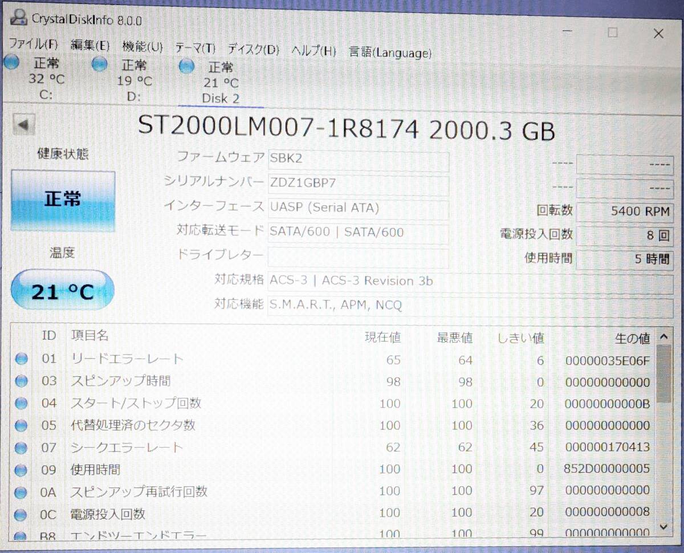
Task: Click the scrollbar up arrow in attribute list
Action: (x=663, y=337)
